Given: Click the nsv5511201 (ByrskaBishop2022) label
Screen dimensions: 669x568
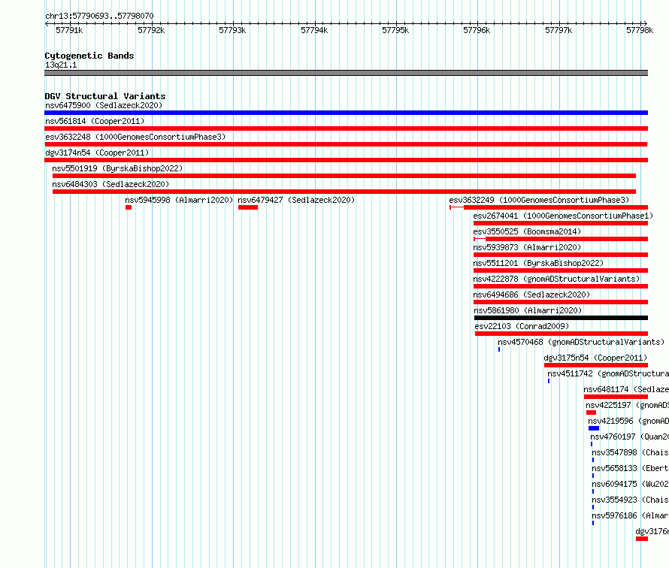Looking at the screenshot, I should coord(538,263).
